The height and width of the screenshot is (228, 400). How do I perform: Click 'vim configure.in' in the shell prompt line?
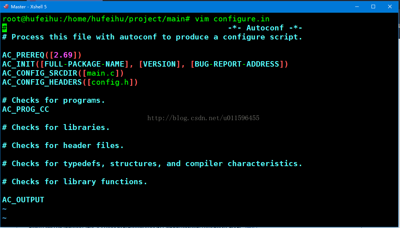pos(232,19)
